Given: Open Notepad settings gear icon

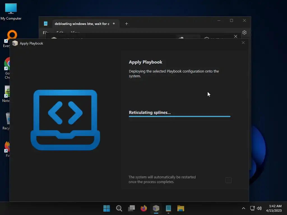Looking at the screenshot, I should (244, 32).
